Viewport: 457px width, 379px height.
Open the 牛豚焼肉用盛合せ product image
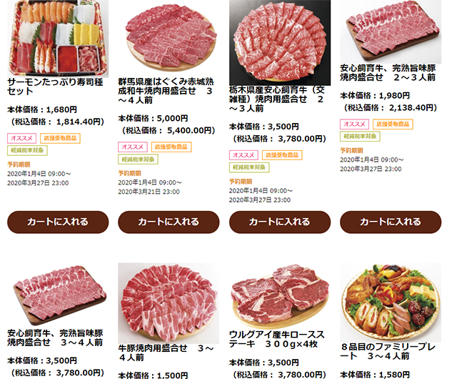pos(169,303)
